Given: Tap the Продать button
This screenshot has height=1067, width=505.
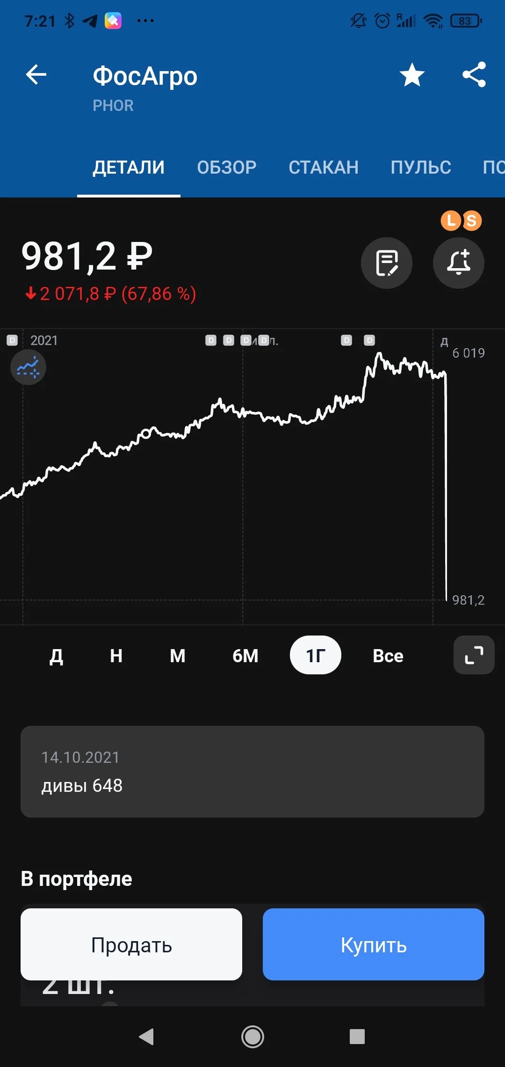Looking at the screenshot, I should click(x=131, y=944).
